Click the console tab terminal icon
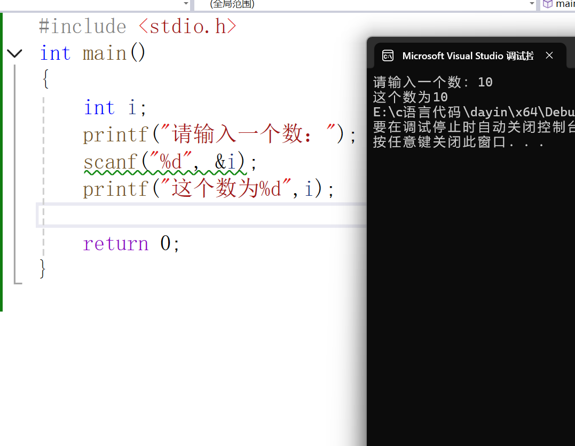The height and width of the screenshot is (446, 575). [388, 55]
